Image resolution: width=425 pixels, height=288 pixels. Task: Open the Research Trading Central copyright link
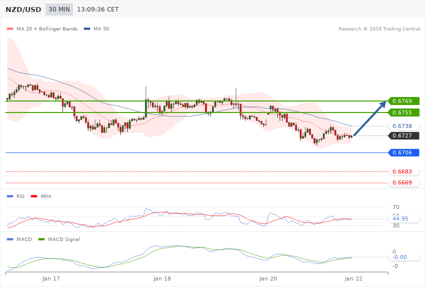[x=379, y=28]
